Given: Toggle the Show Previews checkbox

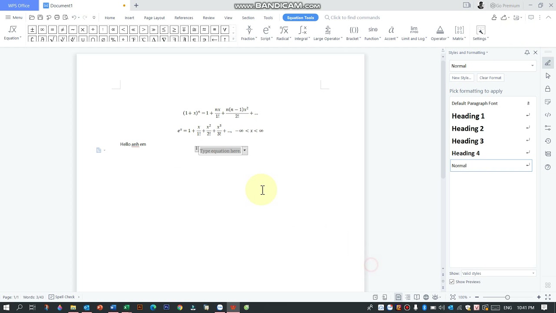Looking at the screenshot, I should click(x=452, y=282).
